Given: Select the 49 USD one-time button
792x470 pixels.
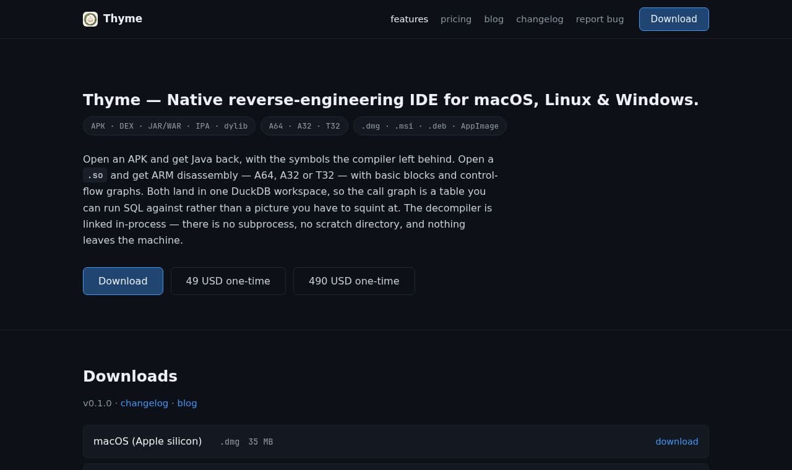Looking at the screenshot, I should coord(228,281).
